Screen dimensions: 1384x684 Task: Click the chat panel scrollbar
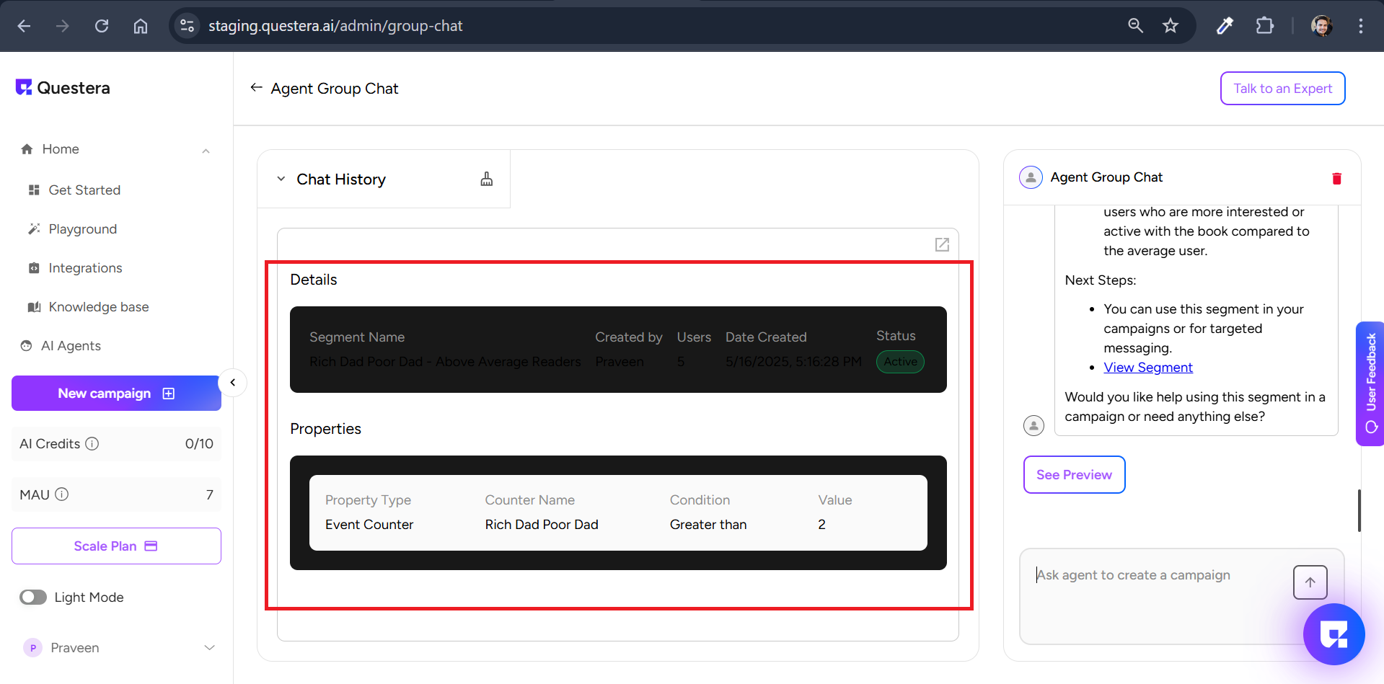pos(1359,510)
